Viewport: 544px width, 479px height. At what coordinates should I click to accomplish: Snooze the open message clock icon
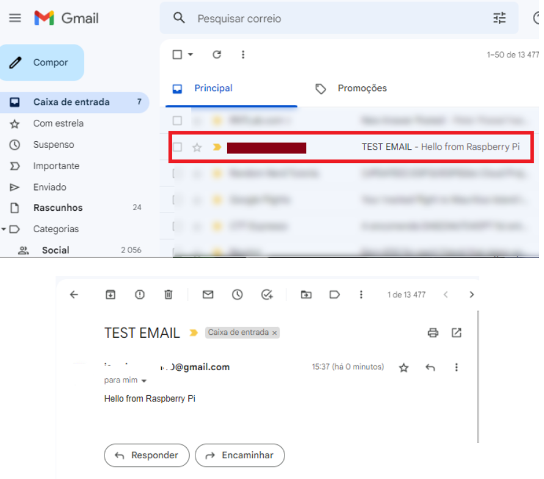238,294
